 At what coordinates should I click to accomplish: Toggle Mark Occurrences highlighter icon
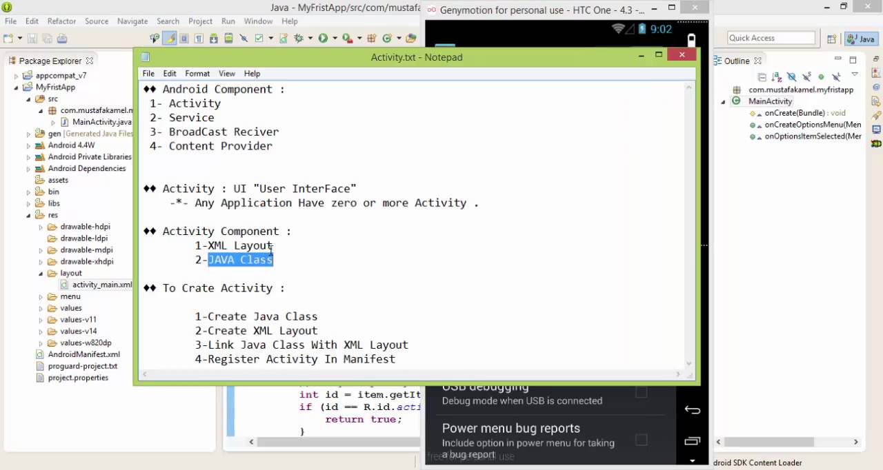tap(169, 39)
